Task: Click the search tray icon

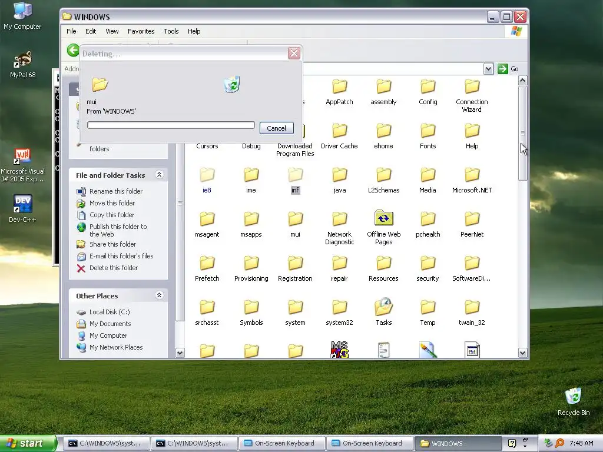Action: (x=559, y=443)
